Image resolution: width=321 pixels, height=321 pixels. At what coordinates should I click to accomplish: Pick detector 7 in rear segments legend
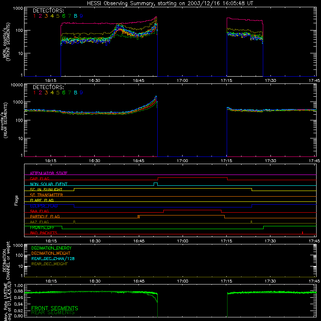pyautogui.click(x=69, y=93)
